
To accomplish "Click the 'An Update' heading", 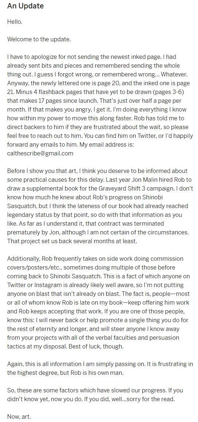I will [26, 6].
